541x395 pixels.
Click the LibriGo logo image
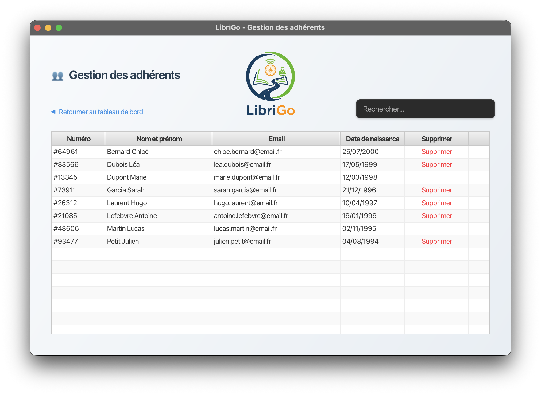click(270, 84)
